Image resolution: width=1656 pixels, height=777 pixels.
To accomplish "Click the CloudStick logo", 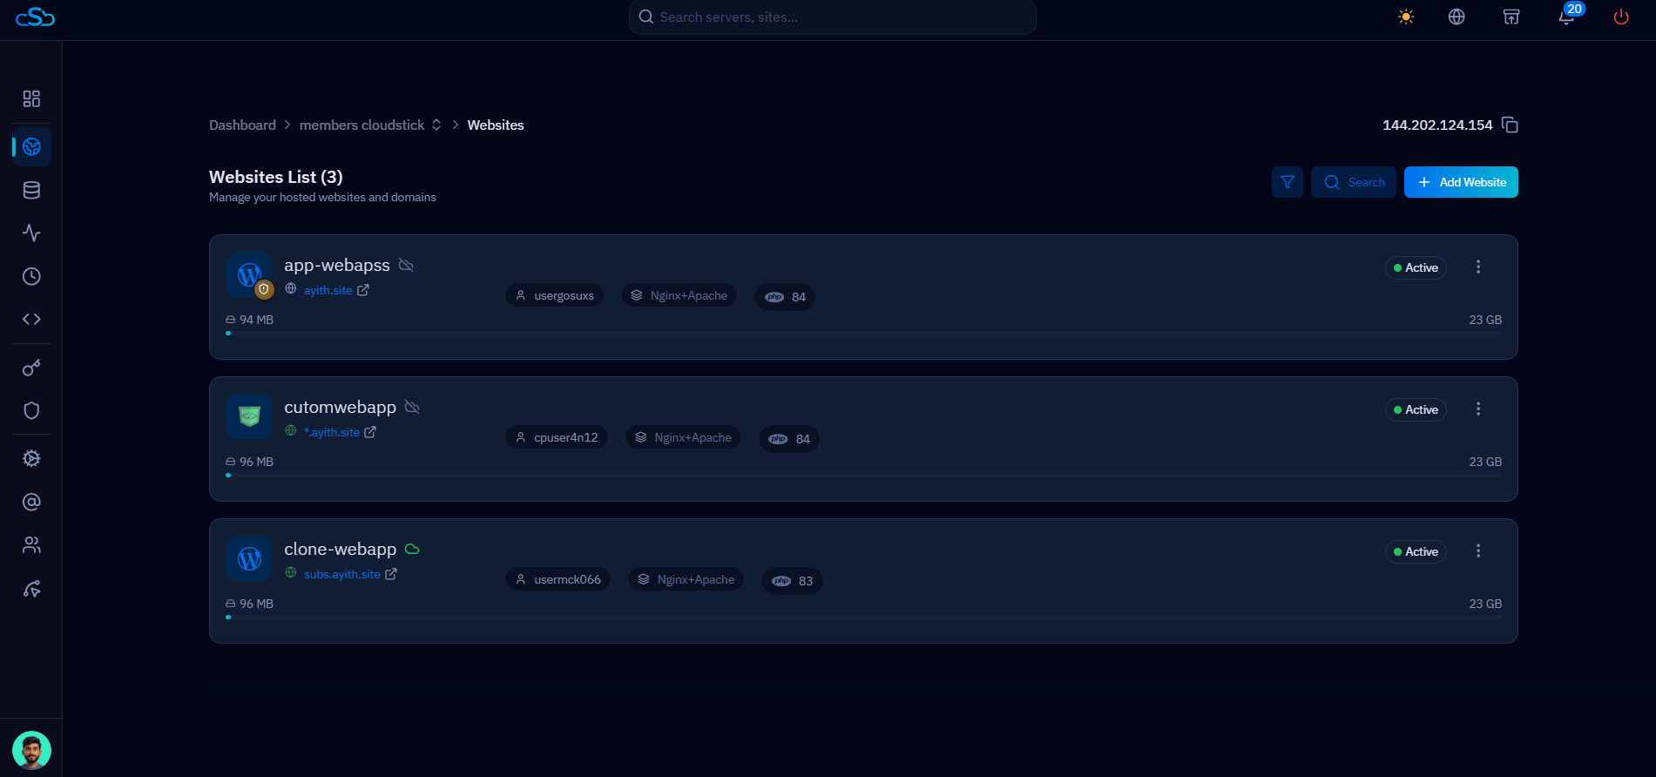I will 35,17.
